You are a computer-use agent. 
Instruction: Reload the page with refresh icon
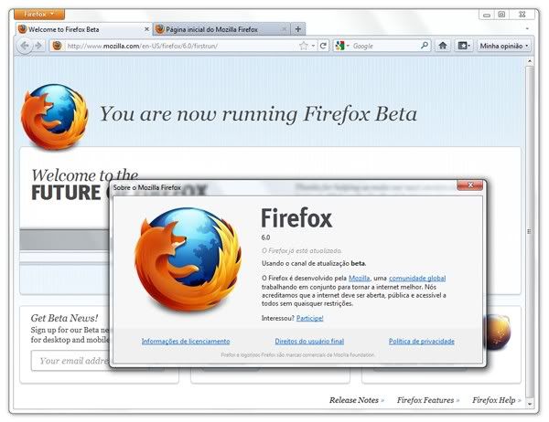323,46
